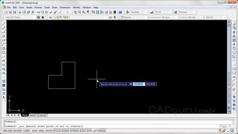Image resolution: width=238 pixels, height=134 pixels.
Task: Open the Tools menu
Action: [47, 7]
